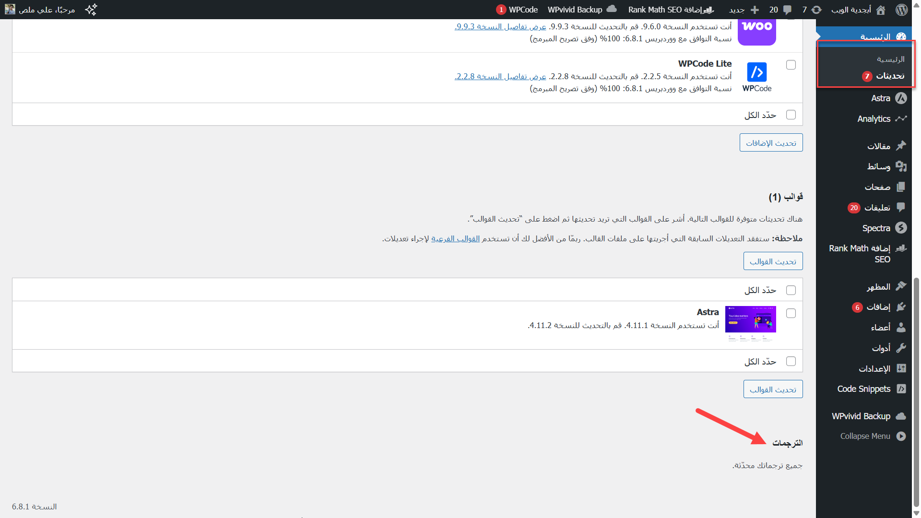921x518 pixels.
Task: Click the update plugins button
Action: point(771,143)
